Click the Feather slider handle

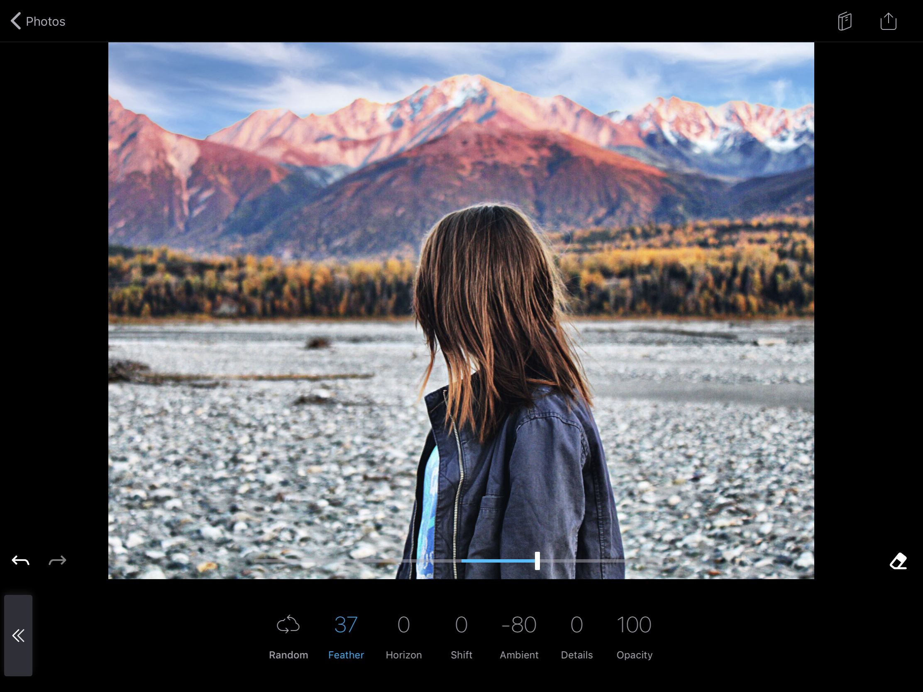click(x=537, y=560)
